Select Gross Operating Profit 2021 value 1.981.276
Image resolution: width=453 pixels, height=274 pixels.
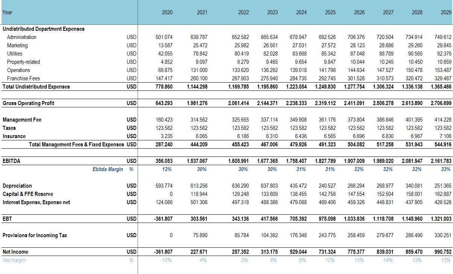197,103
